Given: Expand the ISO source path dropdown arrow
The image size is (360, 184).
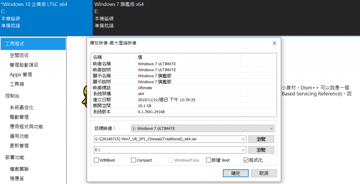Looking at the screenshot, I should (243, 139).
